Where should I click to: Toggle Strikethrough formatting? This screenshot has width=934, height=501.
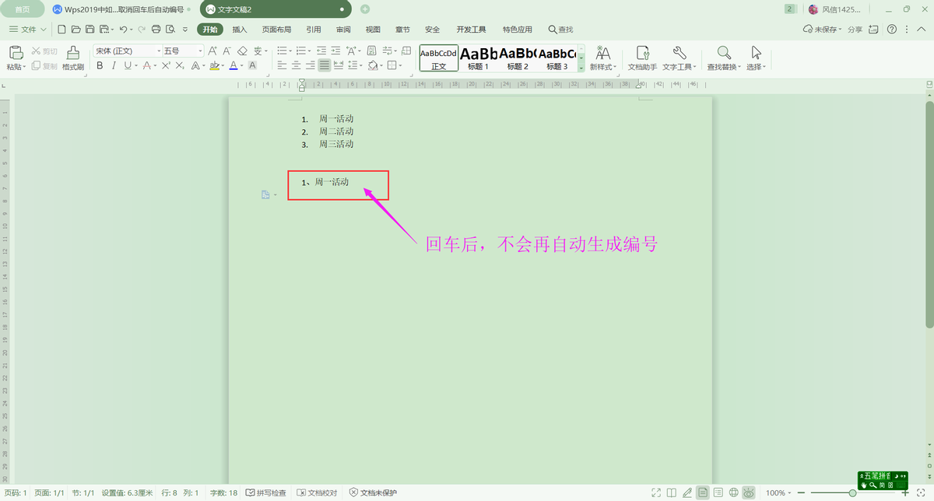pyautogui.click(x=147, y=66)
